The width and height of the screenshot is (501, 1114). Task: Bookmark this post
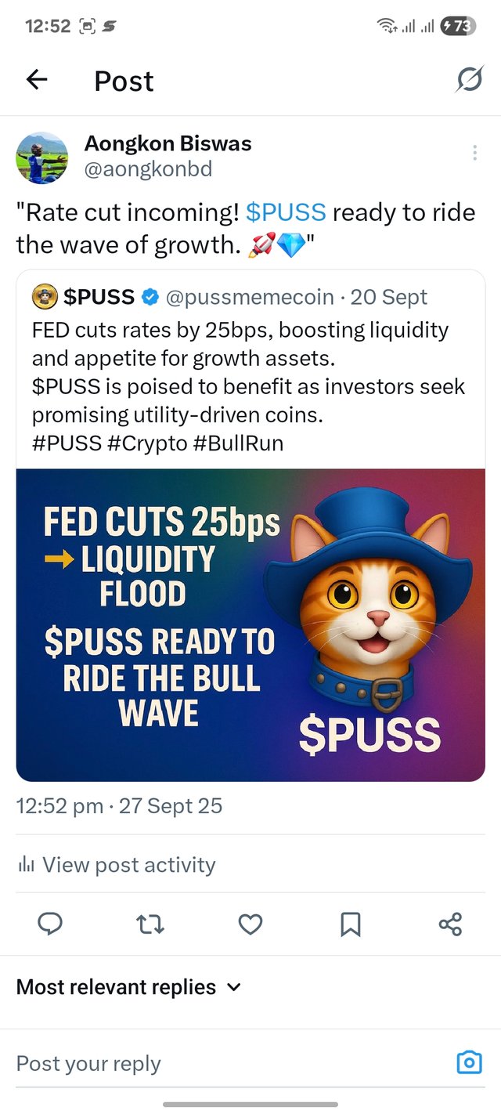coord(350,925)
